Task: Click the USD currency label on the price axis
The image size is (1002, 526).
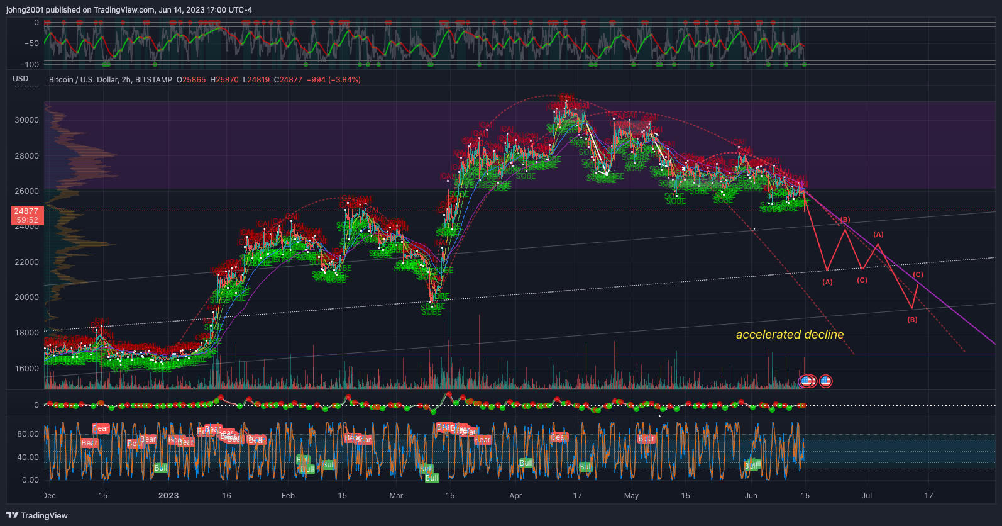Action: 21,79
